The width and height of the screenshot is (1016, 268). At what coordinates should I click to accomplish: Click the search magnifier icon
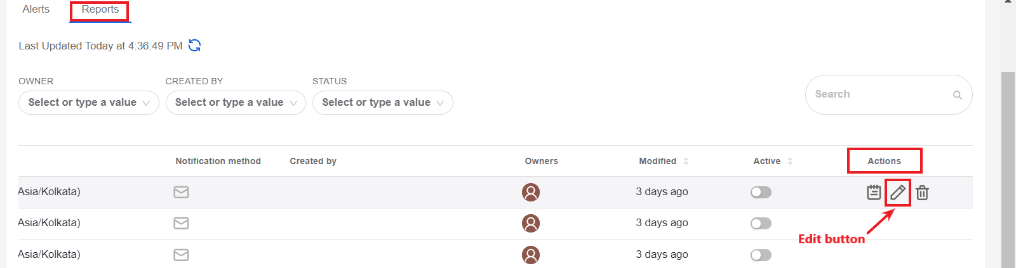pyautogui.click(x=957, y=95)
